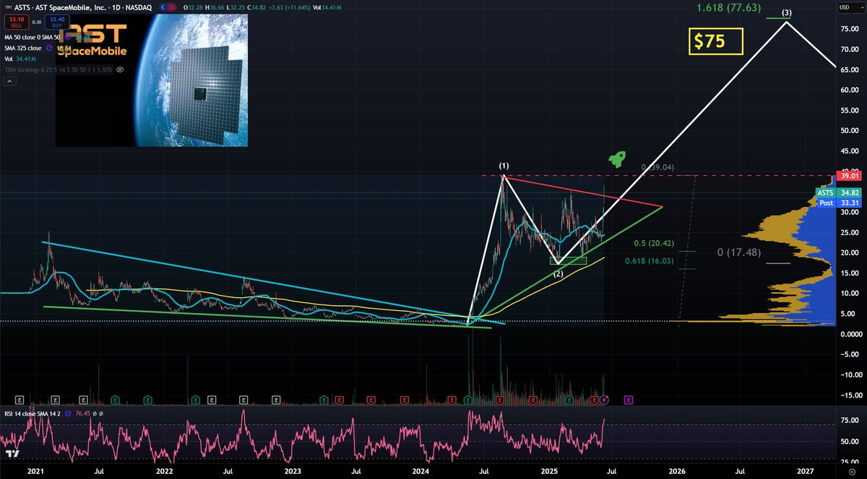The image size is (867, 479).
Task: Select the wave label (1) at the peak
Action: point(504,167)
